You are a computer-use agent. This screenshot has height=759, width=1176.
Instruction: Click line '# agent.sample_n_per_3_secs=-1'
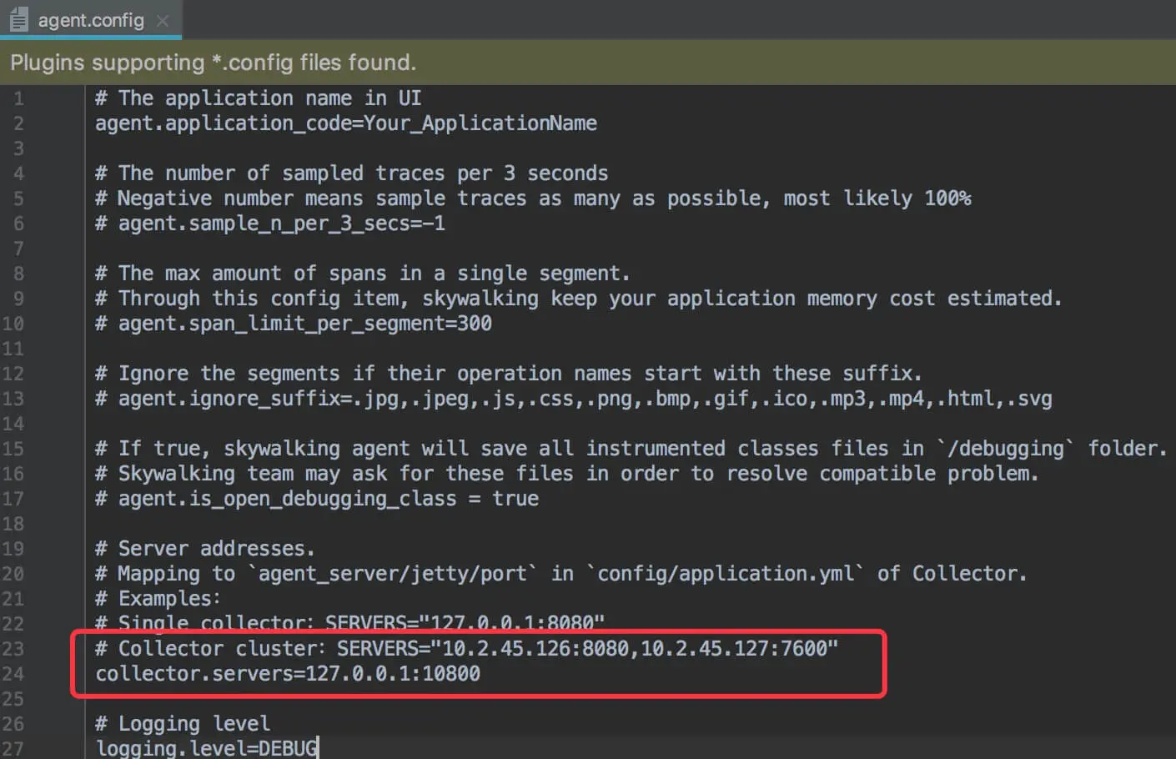coord(270,224)
